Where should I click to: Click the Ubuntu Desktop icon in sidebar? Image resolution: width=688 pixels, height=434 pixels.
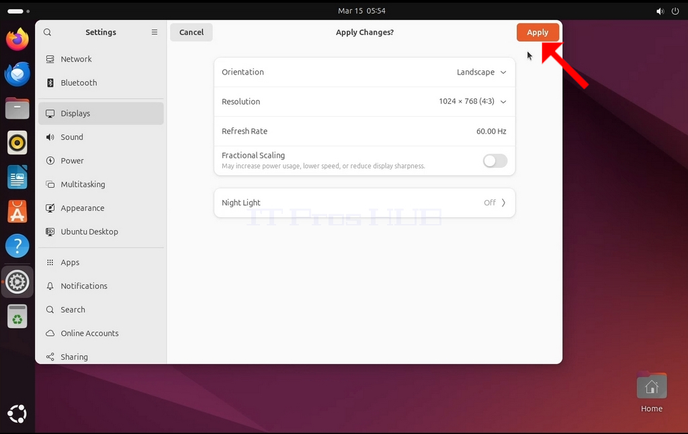pos(50,231)
